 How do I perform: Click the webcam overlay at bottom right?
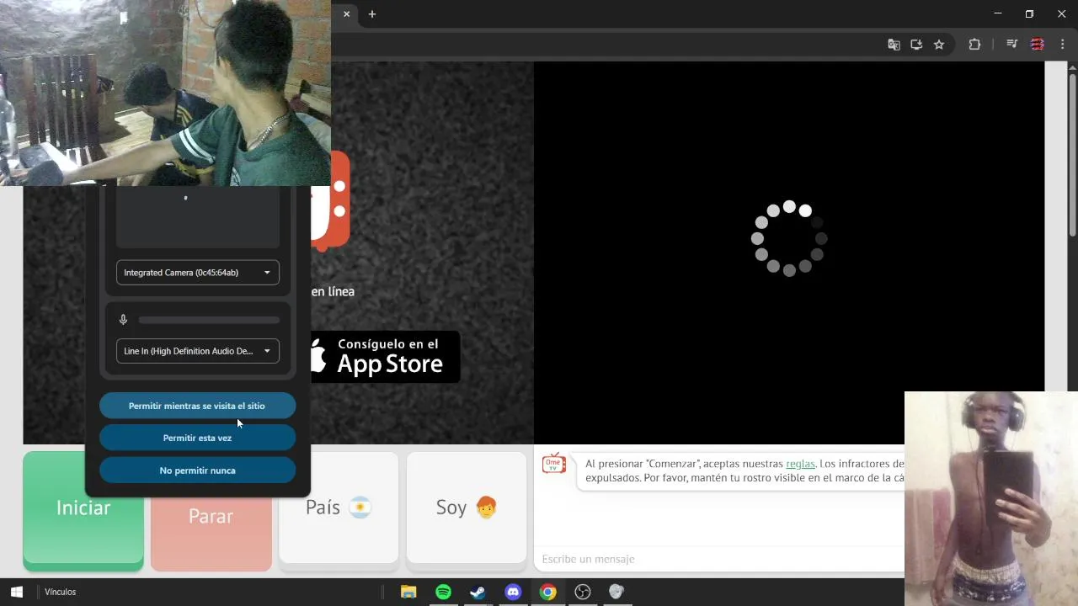click(x=991, y=498)
